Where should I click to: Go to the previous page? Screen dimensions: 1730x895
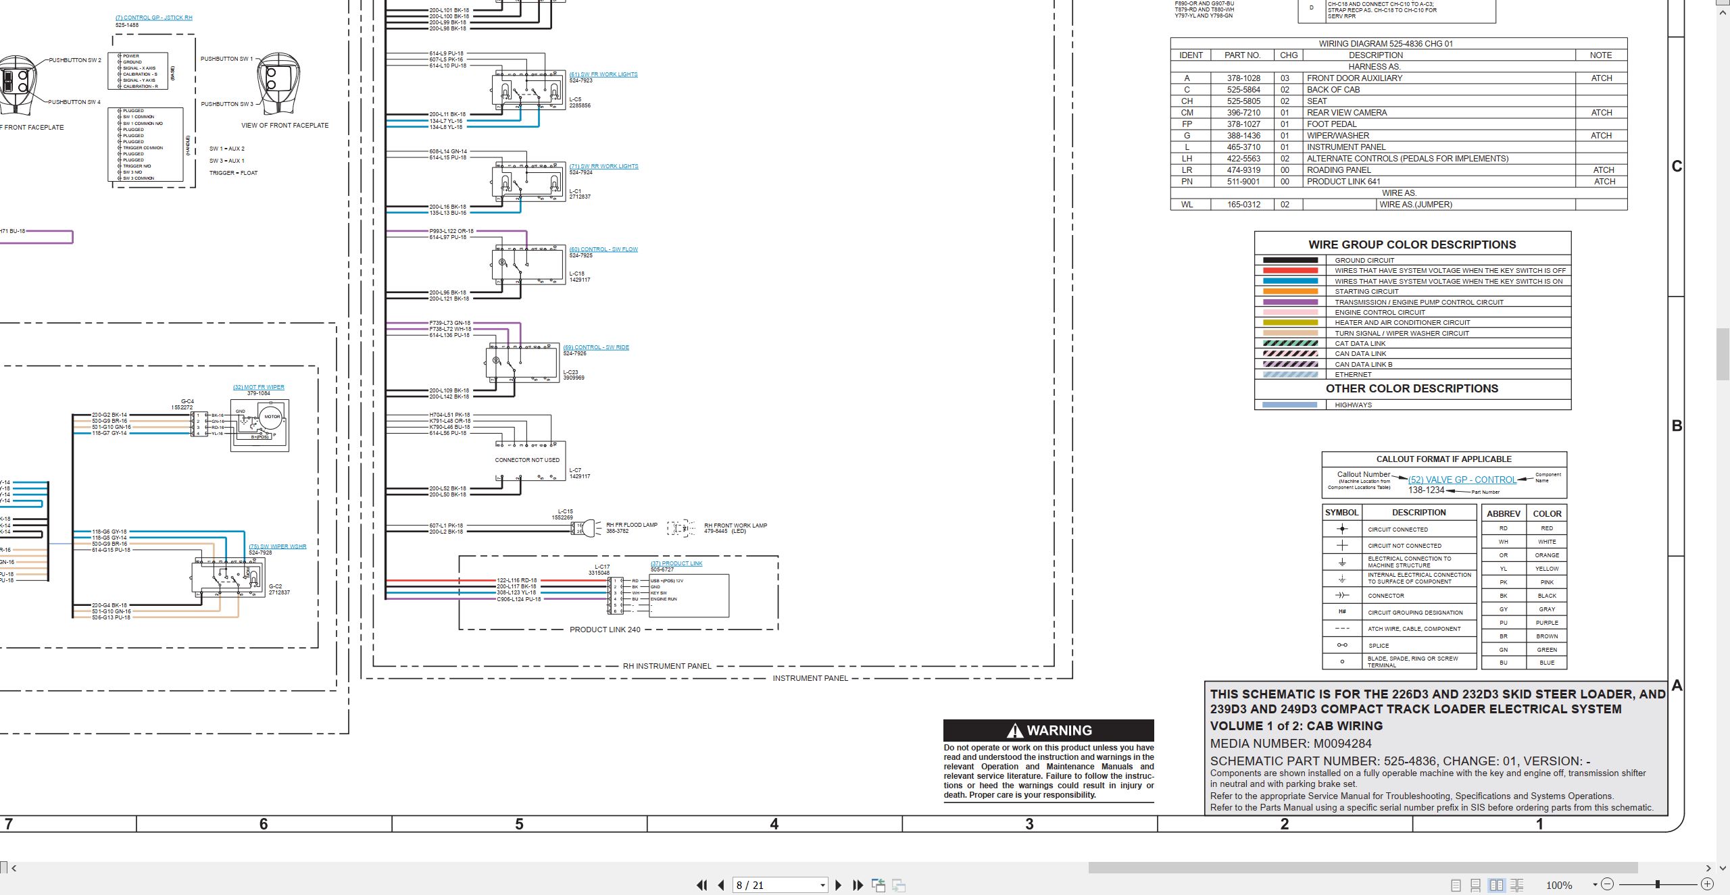[721, 885]
